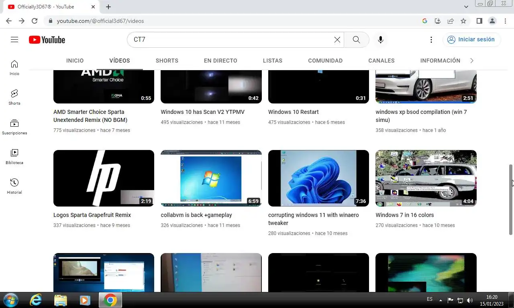
Task: Play the Windows 7 desktop 6:59 thumbnail
Action: [x=211, y=178]
